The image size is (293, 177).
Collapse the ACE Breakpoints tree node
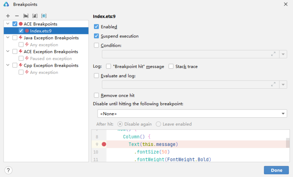(x=8, y=24)
